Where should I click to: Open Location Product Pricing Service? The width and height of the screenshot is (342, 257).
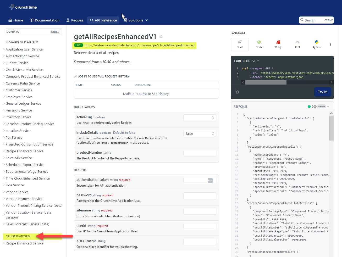click(x=30, y=124)
